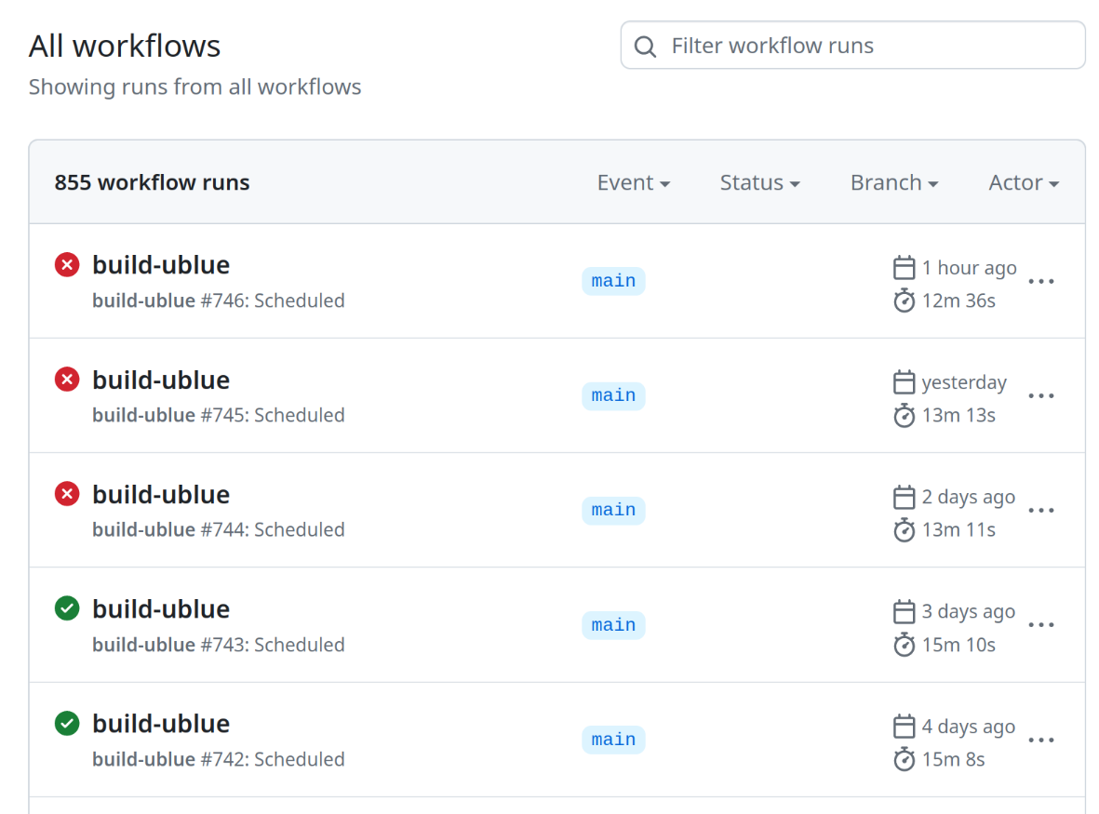Open the Status filter dropdown

(759, 182)
